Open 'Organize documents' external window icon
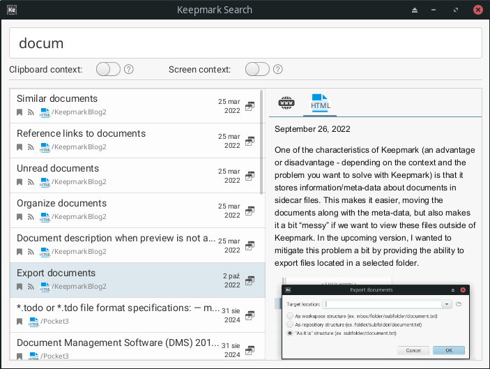The image size is (490, 369). [250, 211]
